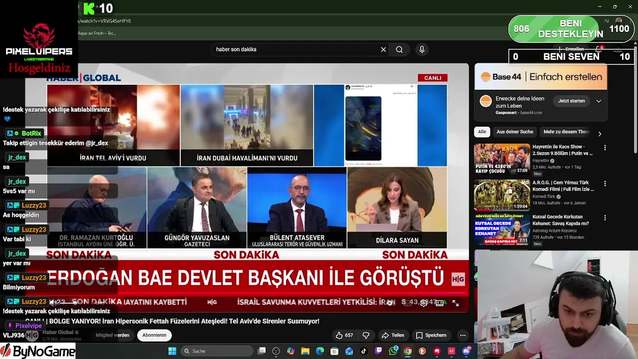Click the magnifier search button
The width and height of the screenshot is (638, 359).
point(399,49)
